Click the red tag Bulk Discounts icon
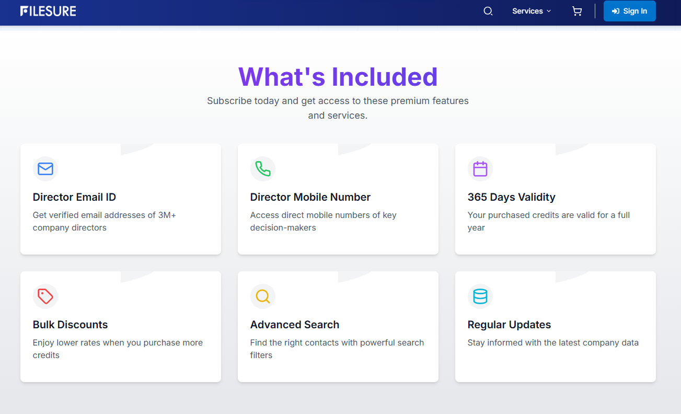 coord(45,296)
